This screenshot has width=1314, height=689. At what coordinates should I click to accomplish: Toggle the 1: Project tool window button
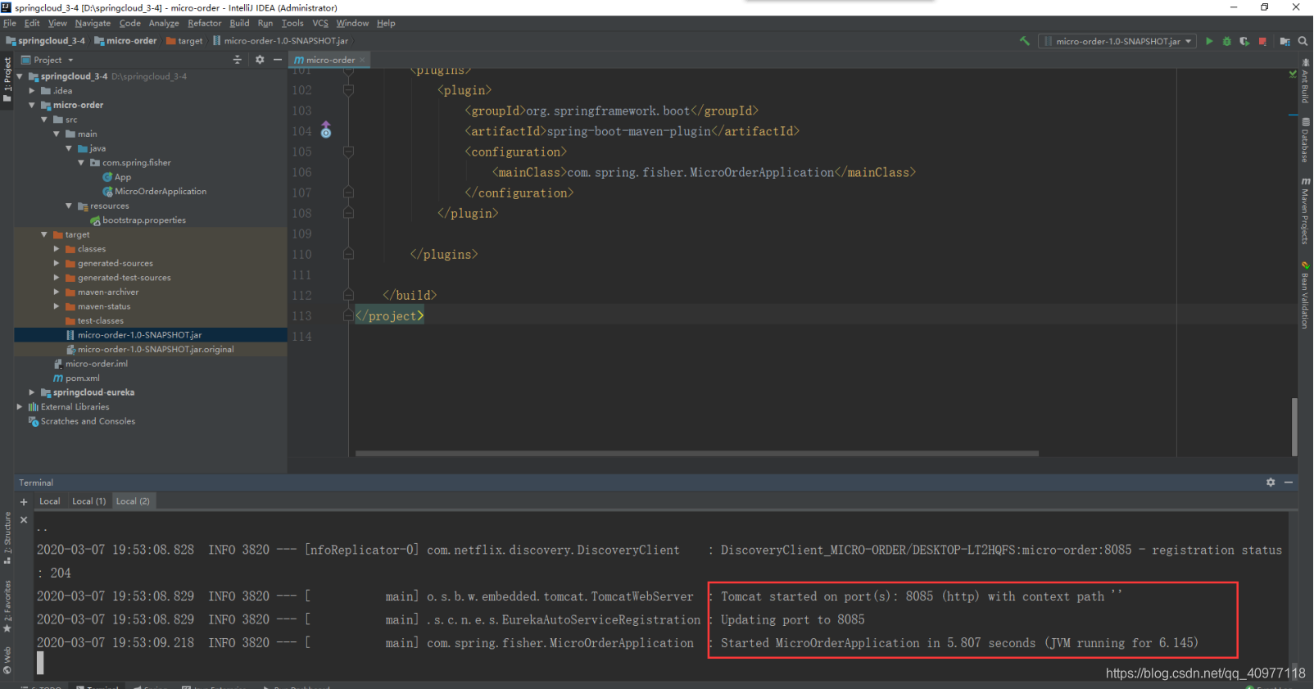(x=7, y=79)
